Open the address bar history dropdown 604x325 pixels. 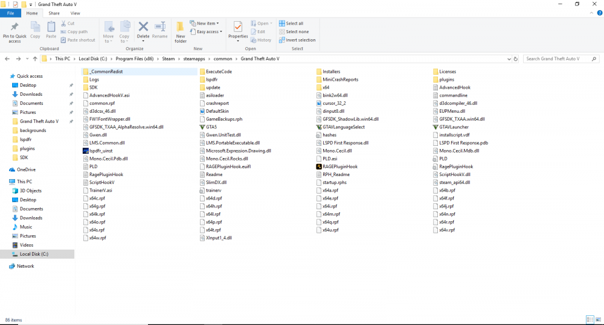click(x=509, y=59)
